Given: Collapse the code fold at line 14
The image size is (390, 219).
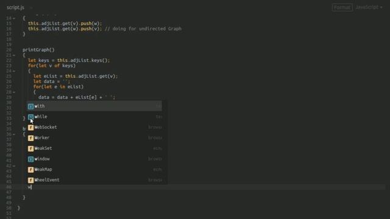Looking at the screenshot, I should tap(14, 18).
